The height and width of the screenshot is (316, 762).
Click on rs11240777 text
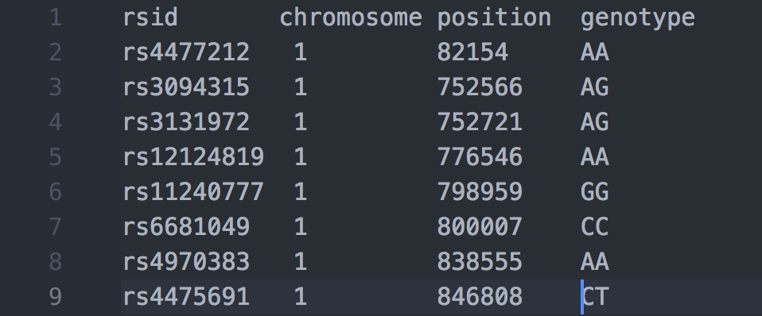point(193,192)
